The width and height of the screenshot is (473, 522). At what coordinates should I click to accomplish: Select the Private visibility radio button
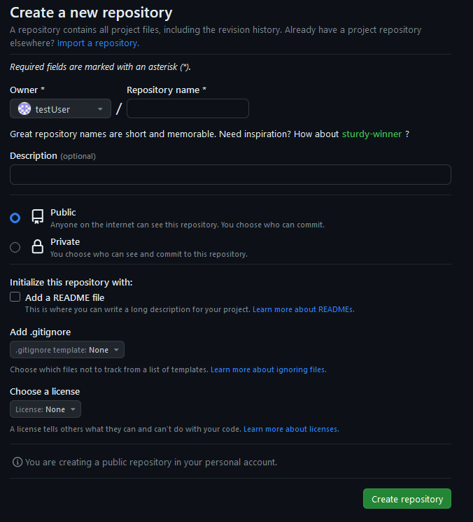click(15, 246)
